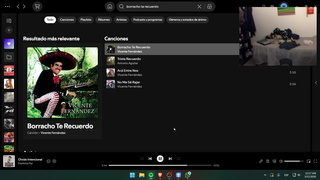Skip to previous track
This screenshot has height=180, width=320.
[x=150, y=159]
